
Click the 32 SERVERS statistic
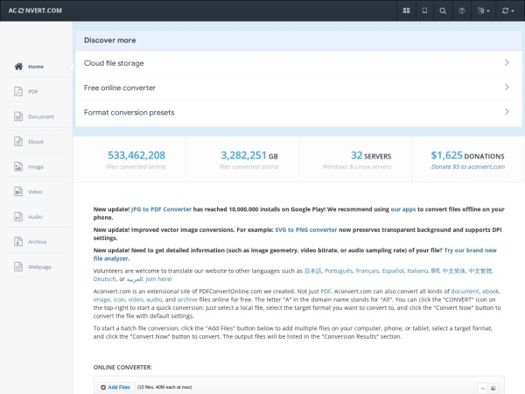[371, 156]
